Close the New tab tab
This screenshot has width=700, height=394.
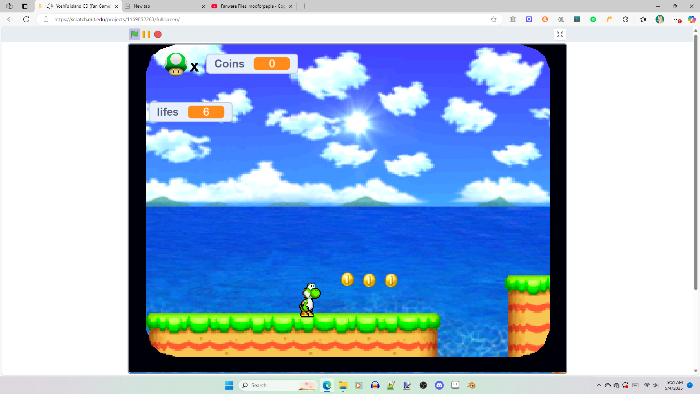coord(203,6)
